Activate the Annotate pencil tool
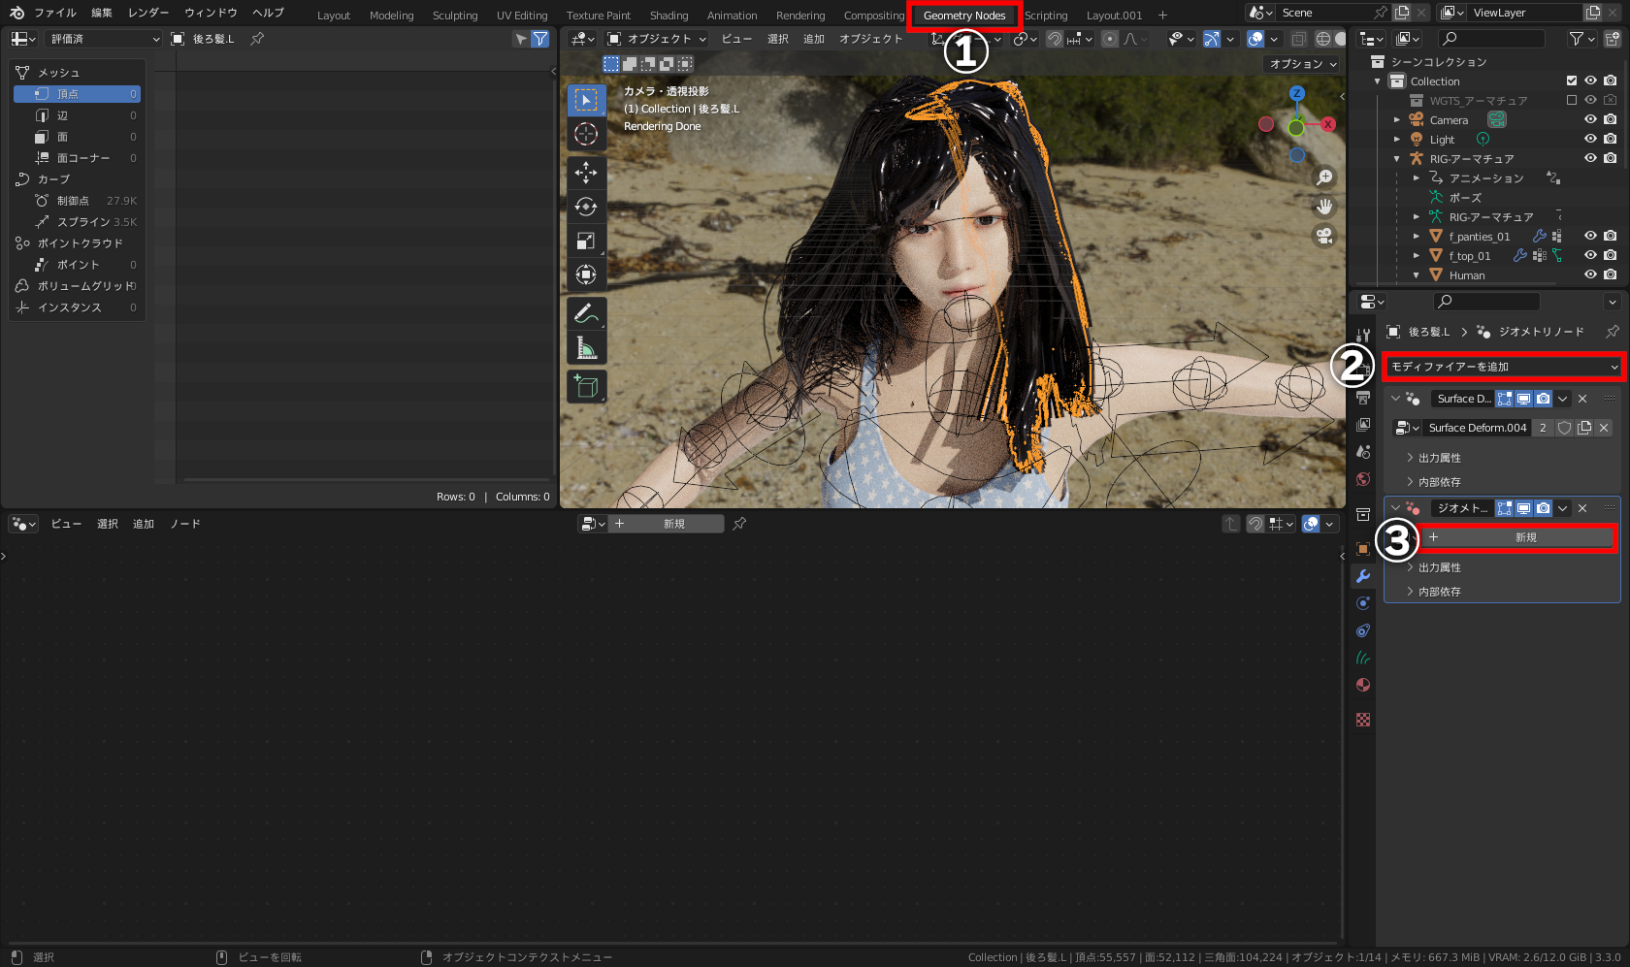 click(586, 313)
